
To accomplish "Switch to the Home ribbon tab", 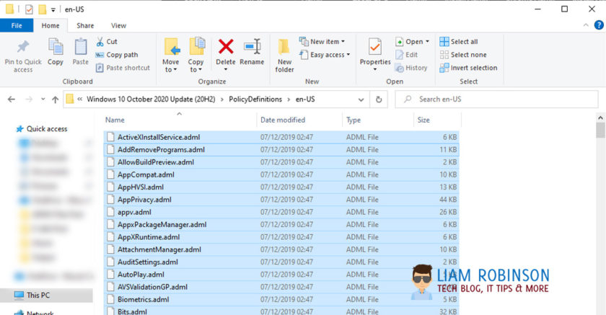I will point(50,25).
